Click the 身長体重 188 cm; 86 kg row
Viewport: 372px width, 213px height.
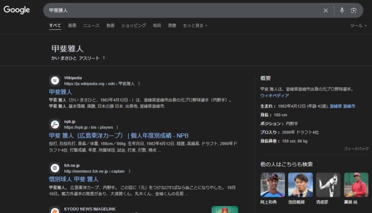[284, 141]
